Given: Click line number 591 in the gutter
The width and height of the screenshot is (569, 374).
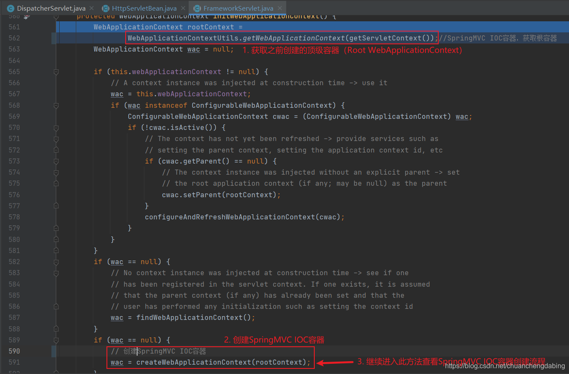Looking at the screenshot, I should 14,362.
